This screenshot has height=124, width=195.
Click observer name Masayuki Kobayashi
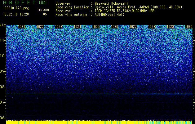click(x=111, y=3)
